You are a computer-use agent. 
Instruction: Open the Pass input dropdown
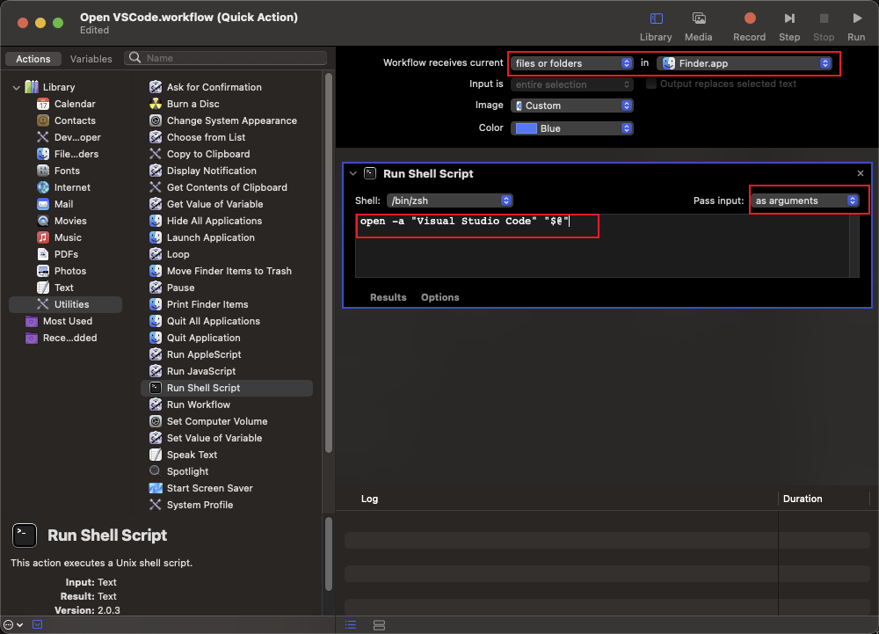tap(805, 200)
